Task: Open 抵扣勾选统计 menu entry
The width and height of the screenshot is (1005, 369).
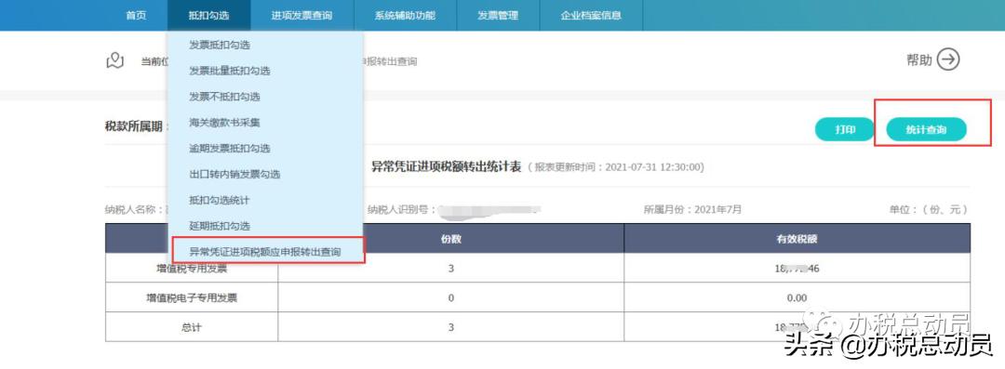Action: tap(220, 201)
